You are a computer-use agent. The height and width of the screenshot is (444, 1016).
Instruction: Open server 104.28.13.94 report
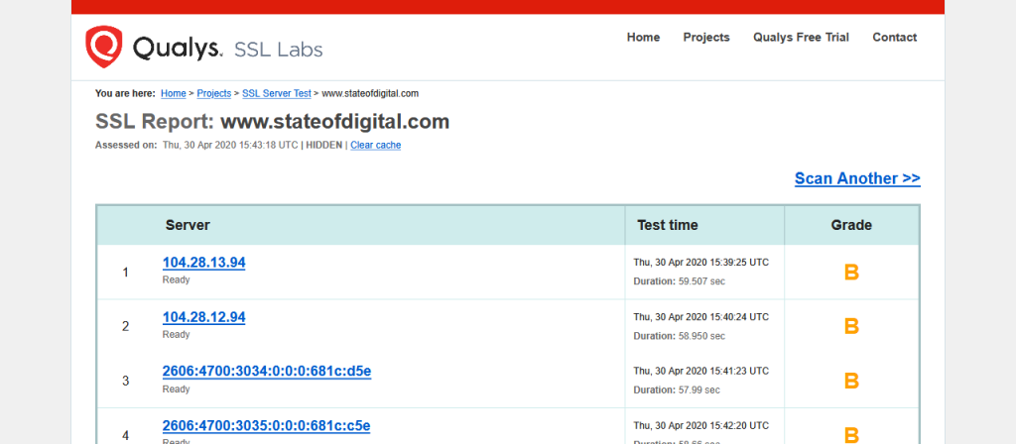click(203, 263)
